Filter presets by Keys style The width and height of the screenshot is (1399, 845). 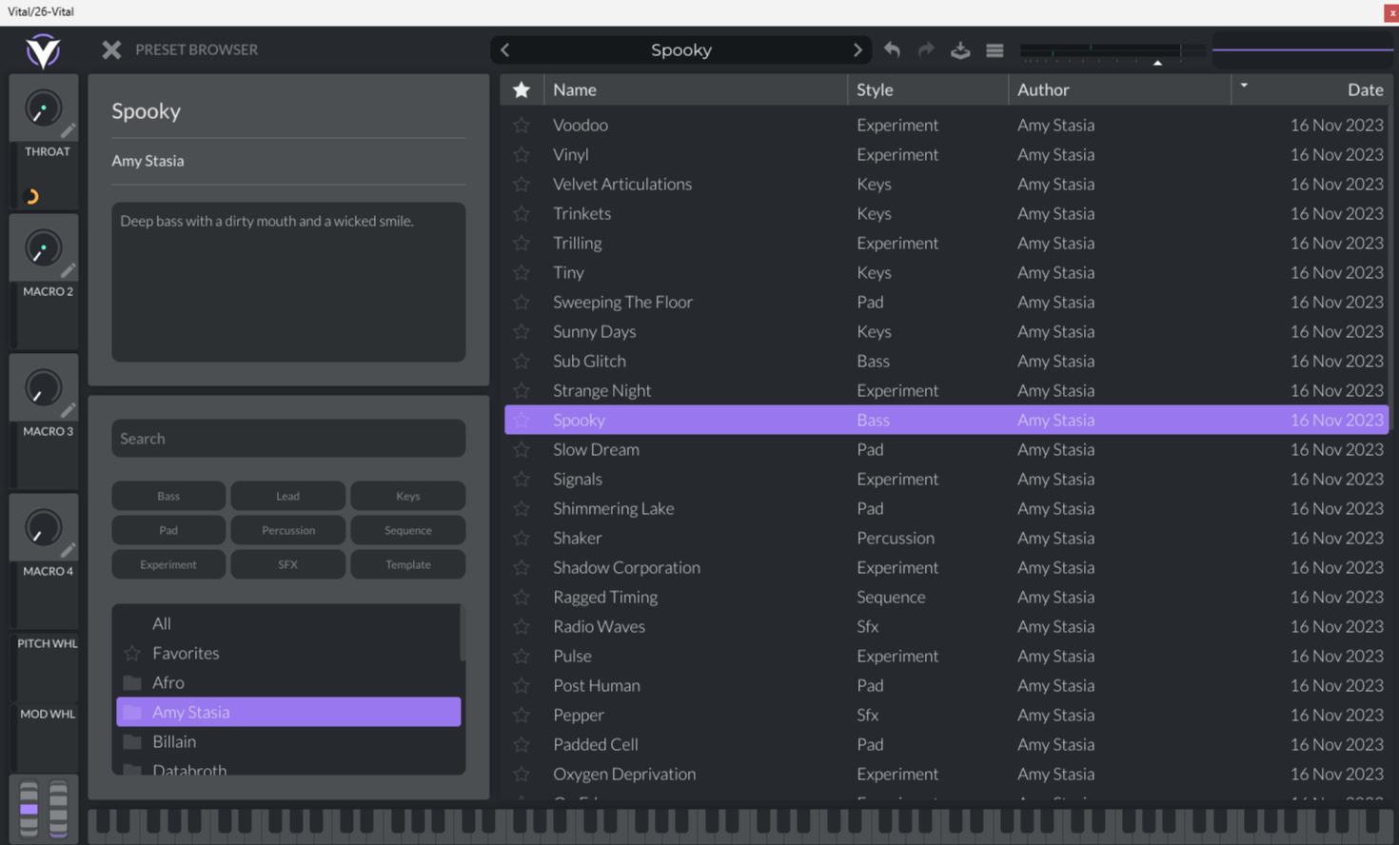pyautogui.click(x=408, y=496)
